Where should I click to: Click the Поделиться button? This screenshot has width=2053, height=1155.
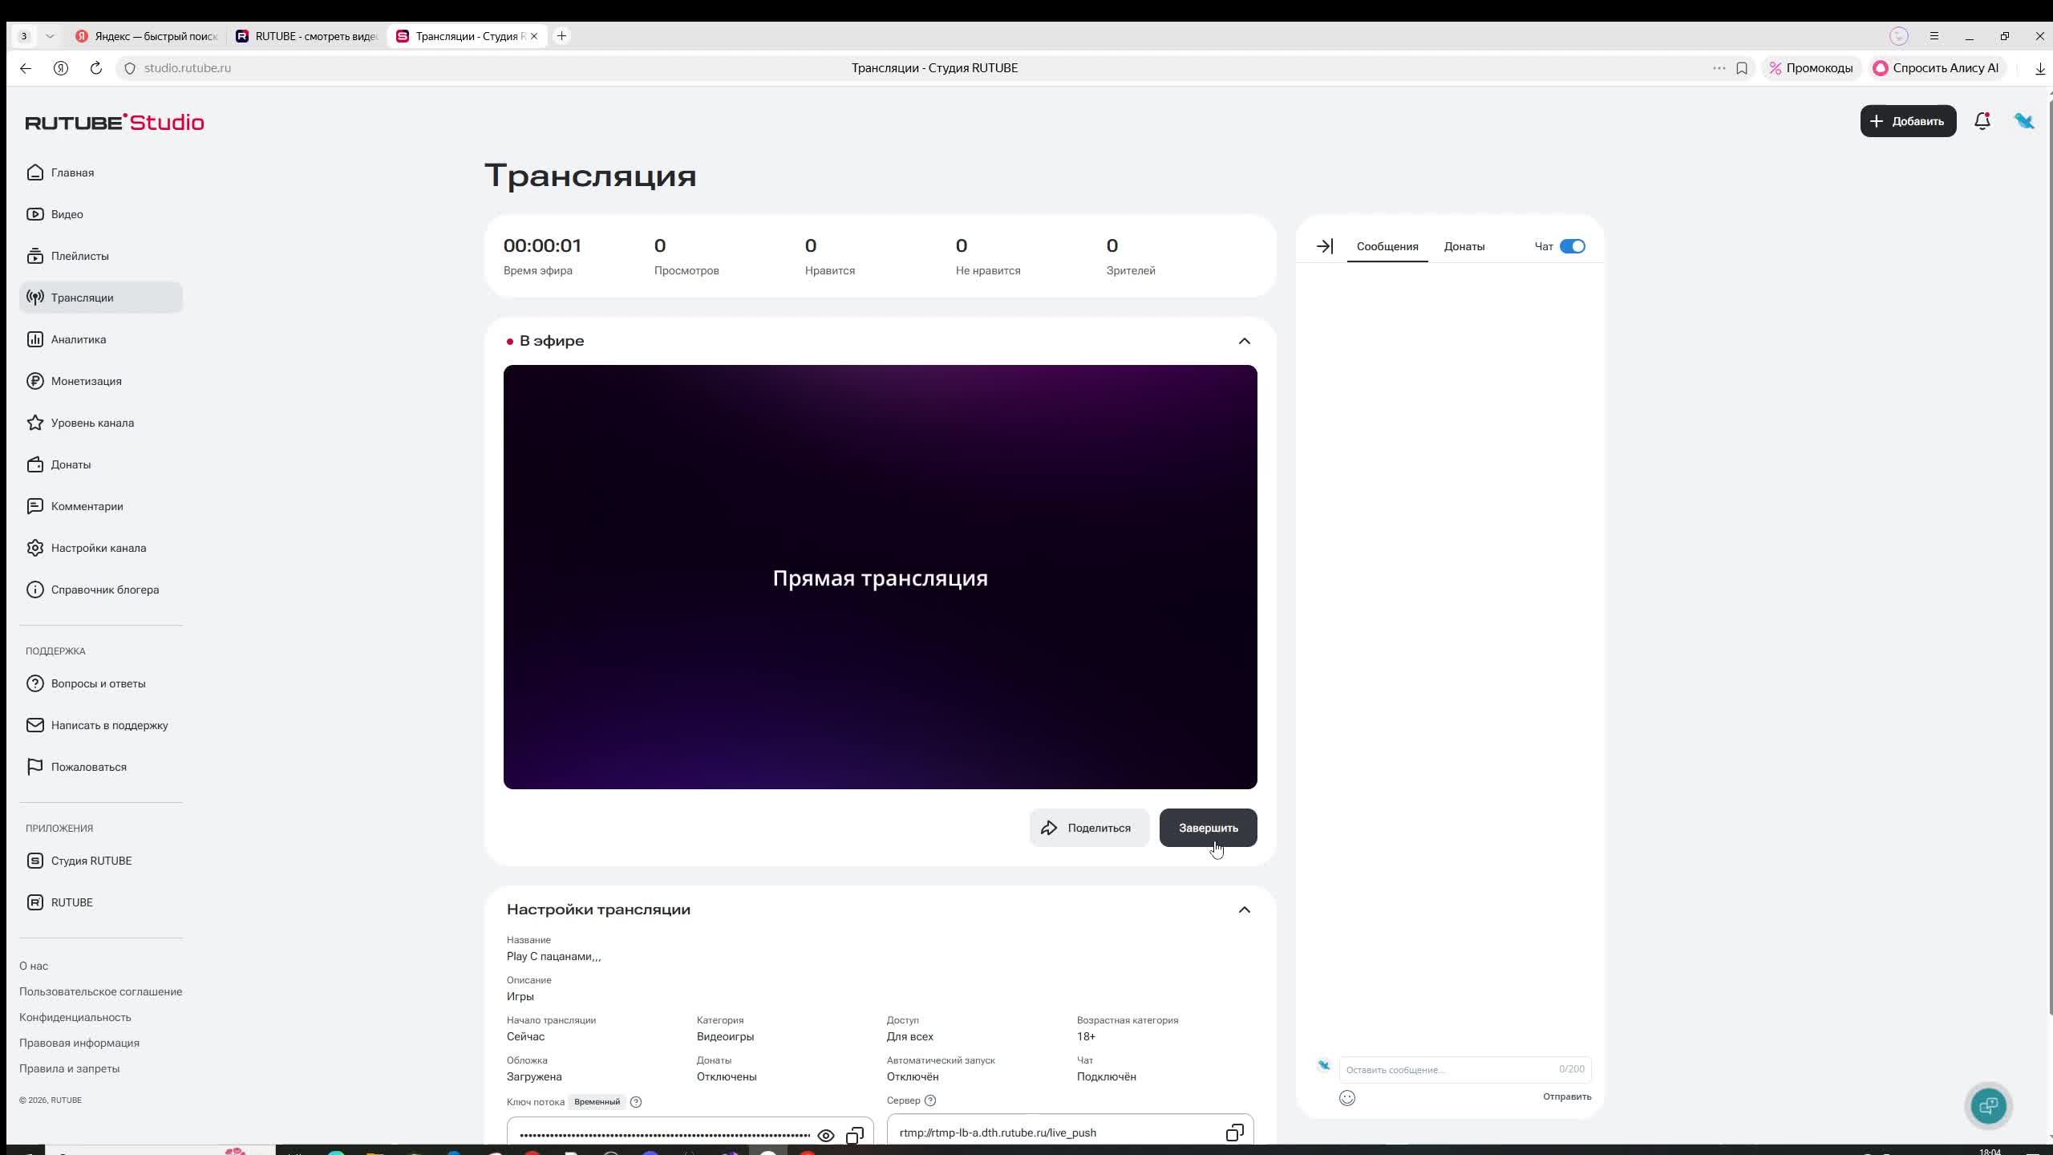[x=1088, y=828]
